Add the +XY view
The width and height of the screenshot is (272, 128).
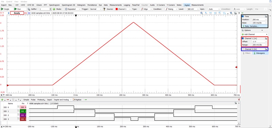(x=17, y=5)
